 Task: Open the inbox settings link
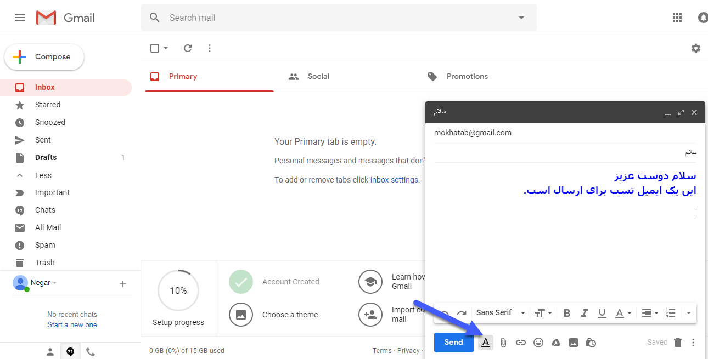tap(394, 180)
